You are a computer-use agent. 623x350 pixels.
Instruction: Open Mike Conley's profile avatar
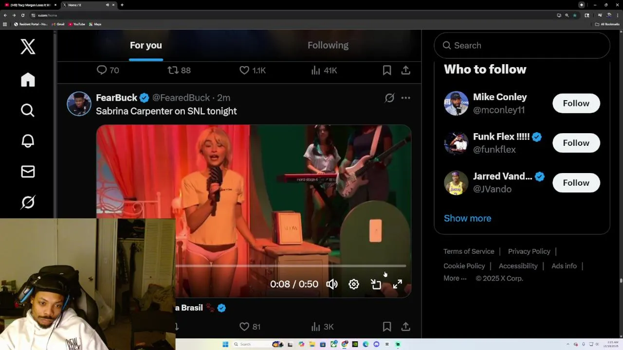tap(456, 103)
